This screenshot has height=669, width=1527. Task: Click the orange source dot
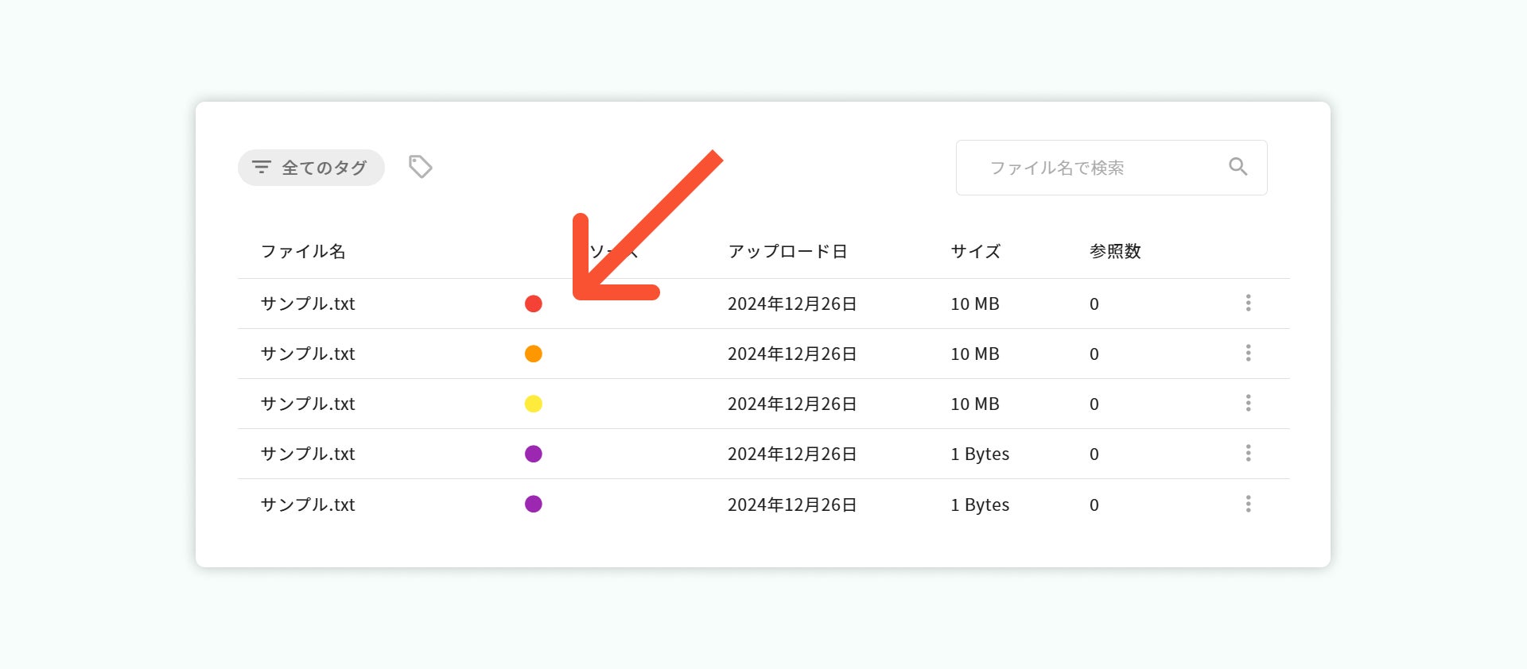534,354
